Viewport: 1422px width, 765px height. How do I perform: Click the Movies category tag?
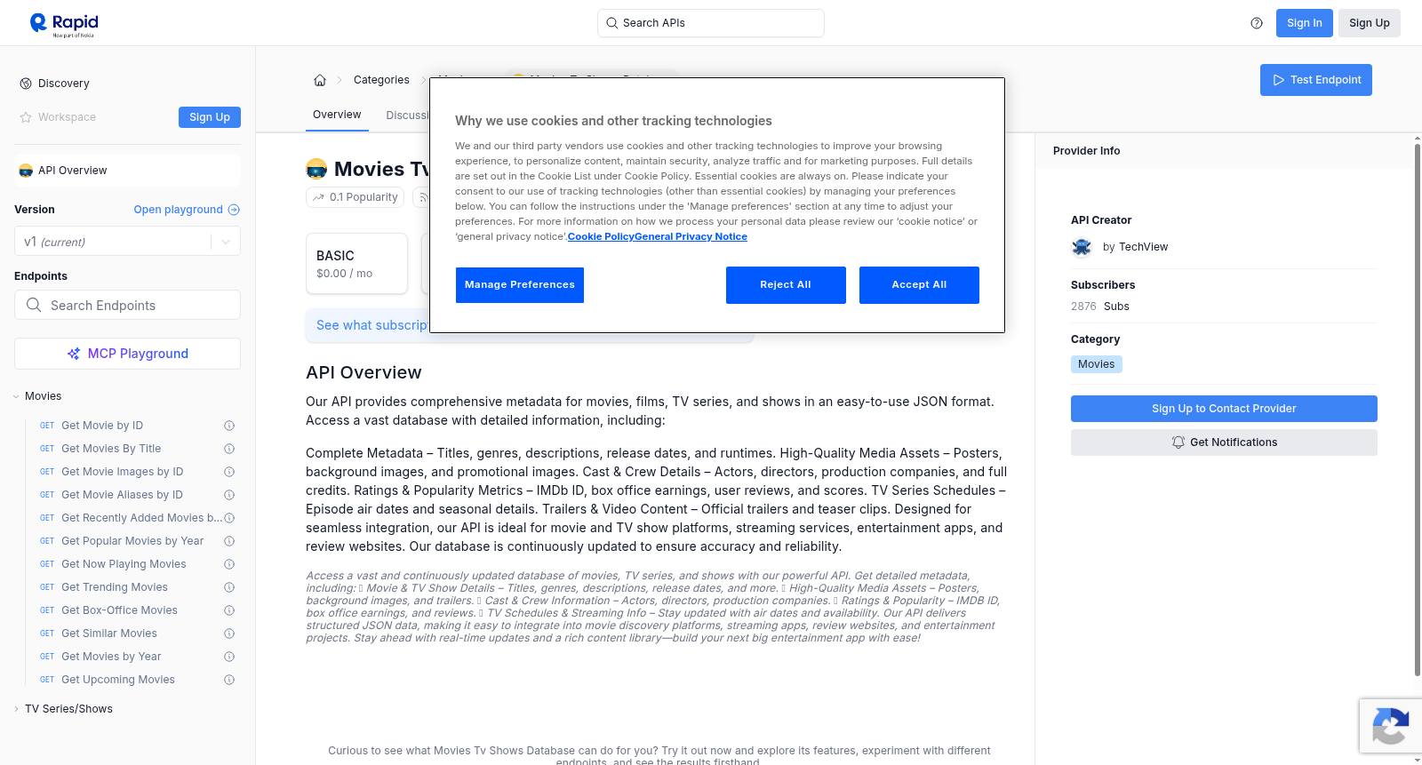1097,364
